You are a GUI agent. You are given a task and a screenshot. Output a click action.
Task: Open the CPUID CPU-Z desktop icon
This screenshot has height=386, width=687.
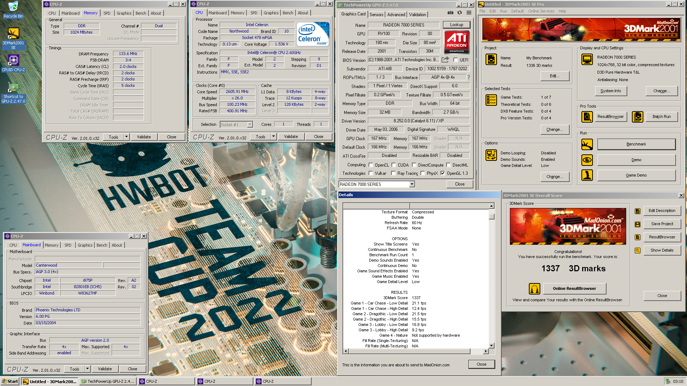pyautogui.click(x=13, y=63)
